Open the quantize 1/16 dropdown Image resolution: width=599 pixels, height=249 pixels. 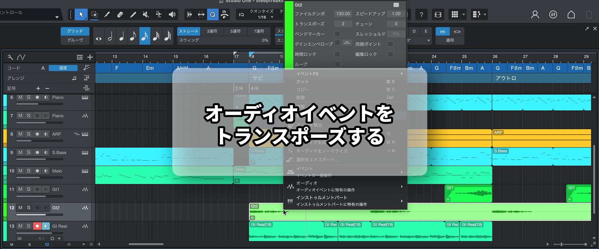pyautogui.click(x=272, y=17)
